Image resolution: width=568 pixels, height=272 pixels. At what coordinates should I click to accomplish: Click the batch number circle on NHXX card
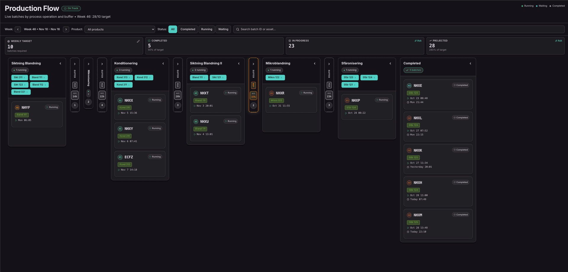(x=120, y=100)
